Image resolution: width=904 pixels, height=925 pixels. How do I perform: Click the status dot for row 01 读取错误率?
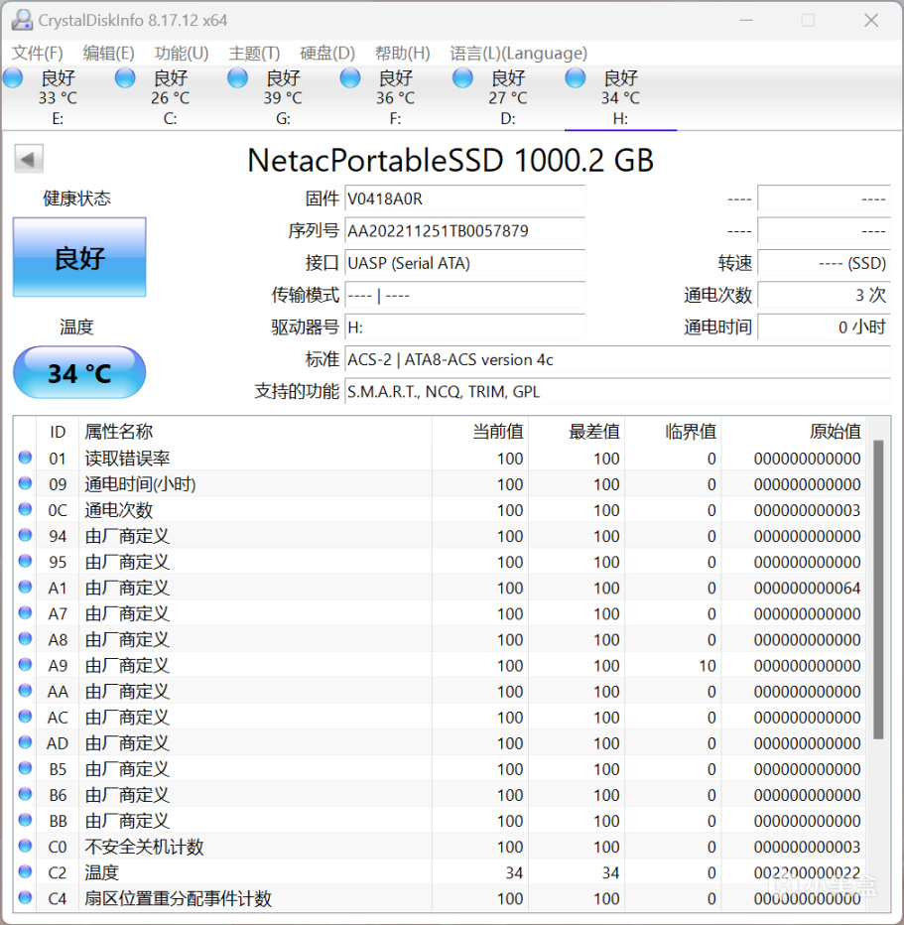[25, 458]
